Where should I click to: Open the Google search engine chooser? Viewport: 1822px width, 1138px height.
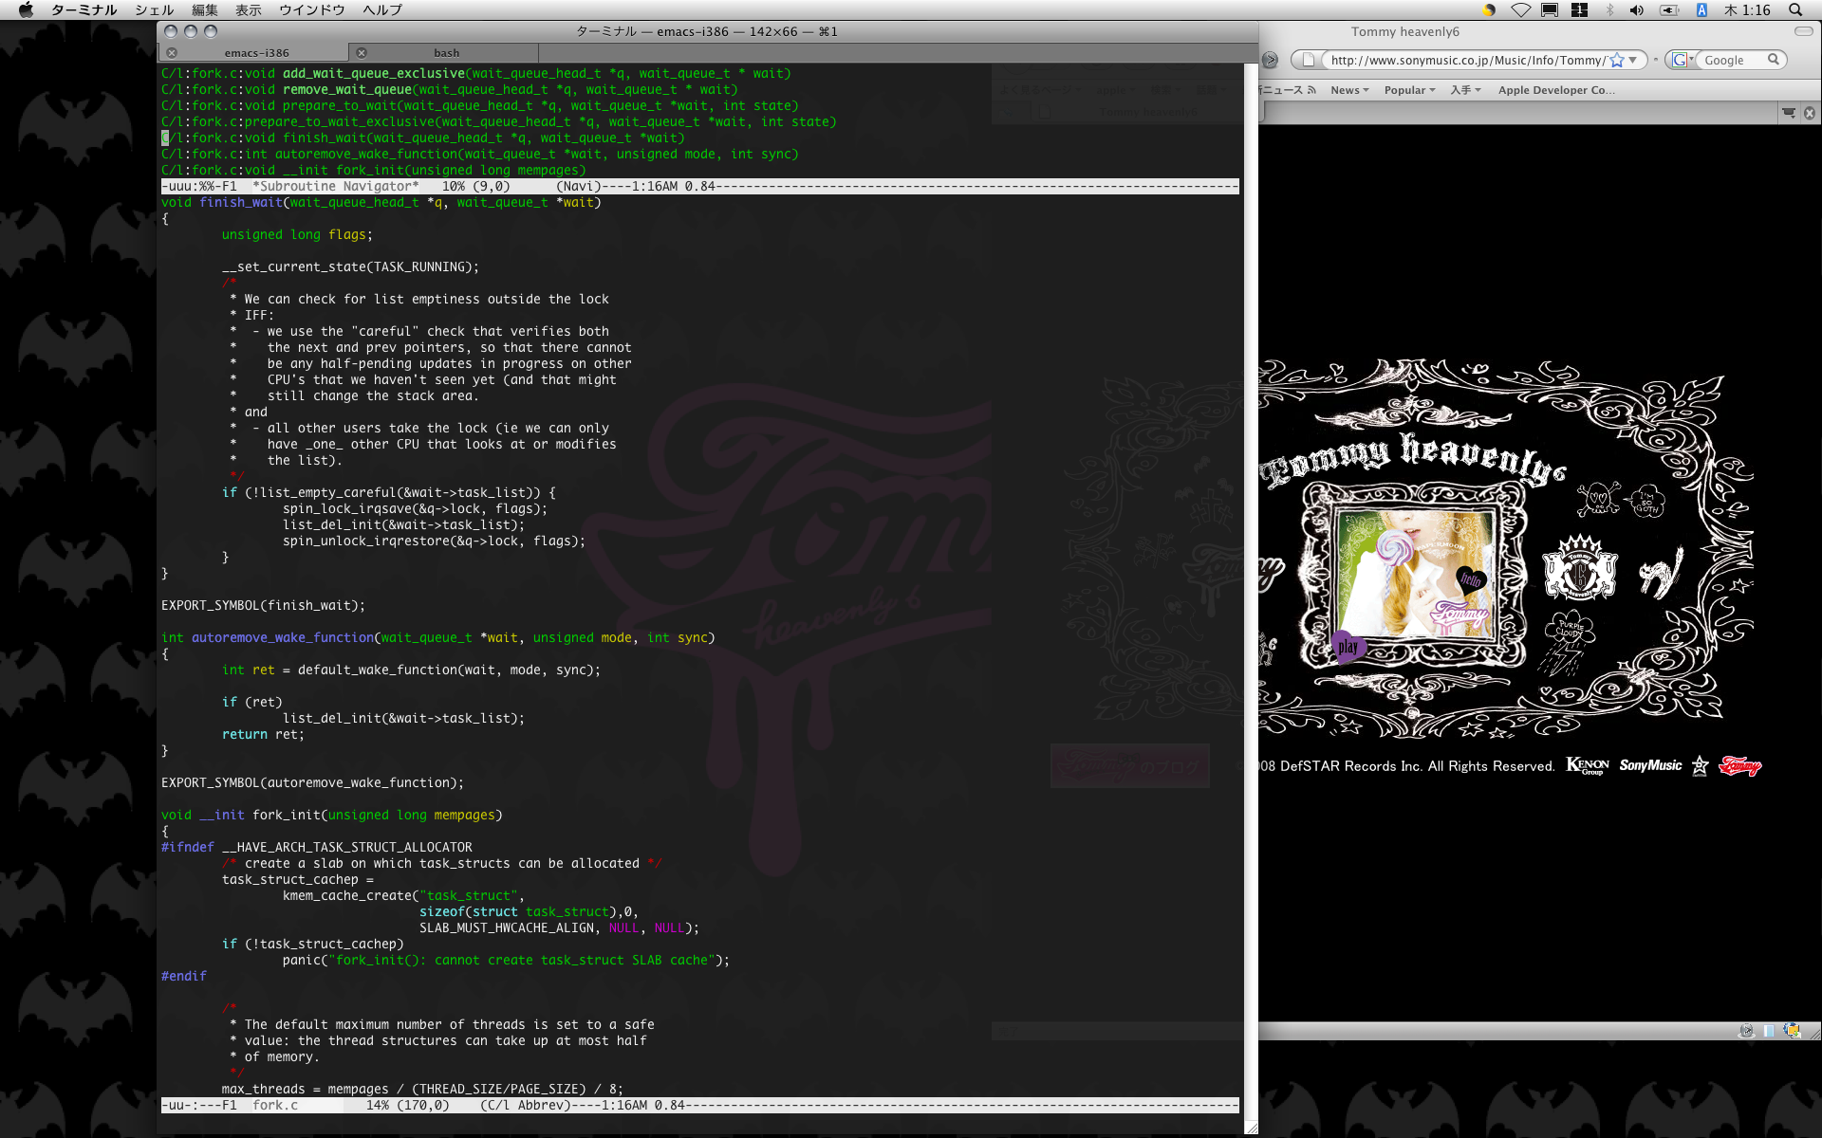1683,60
